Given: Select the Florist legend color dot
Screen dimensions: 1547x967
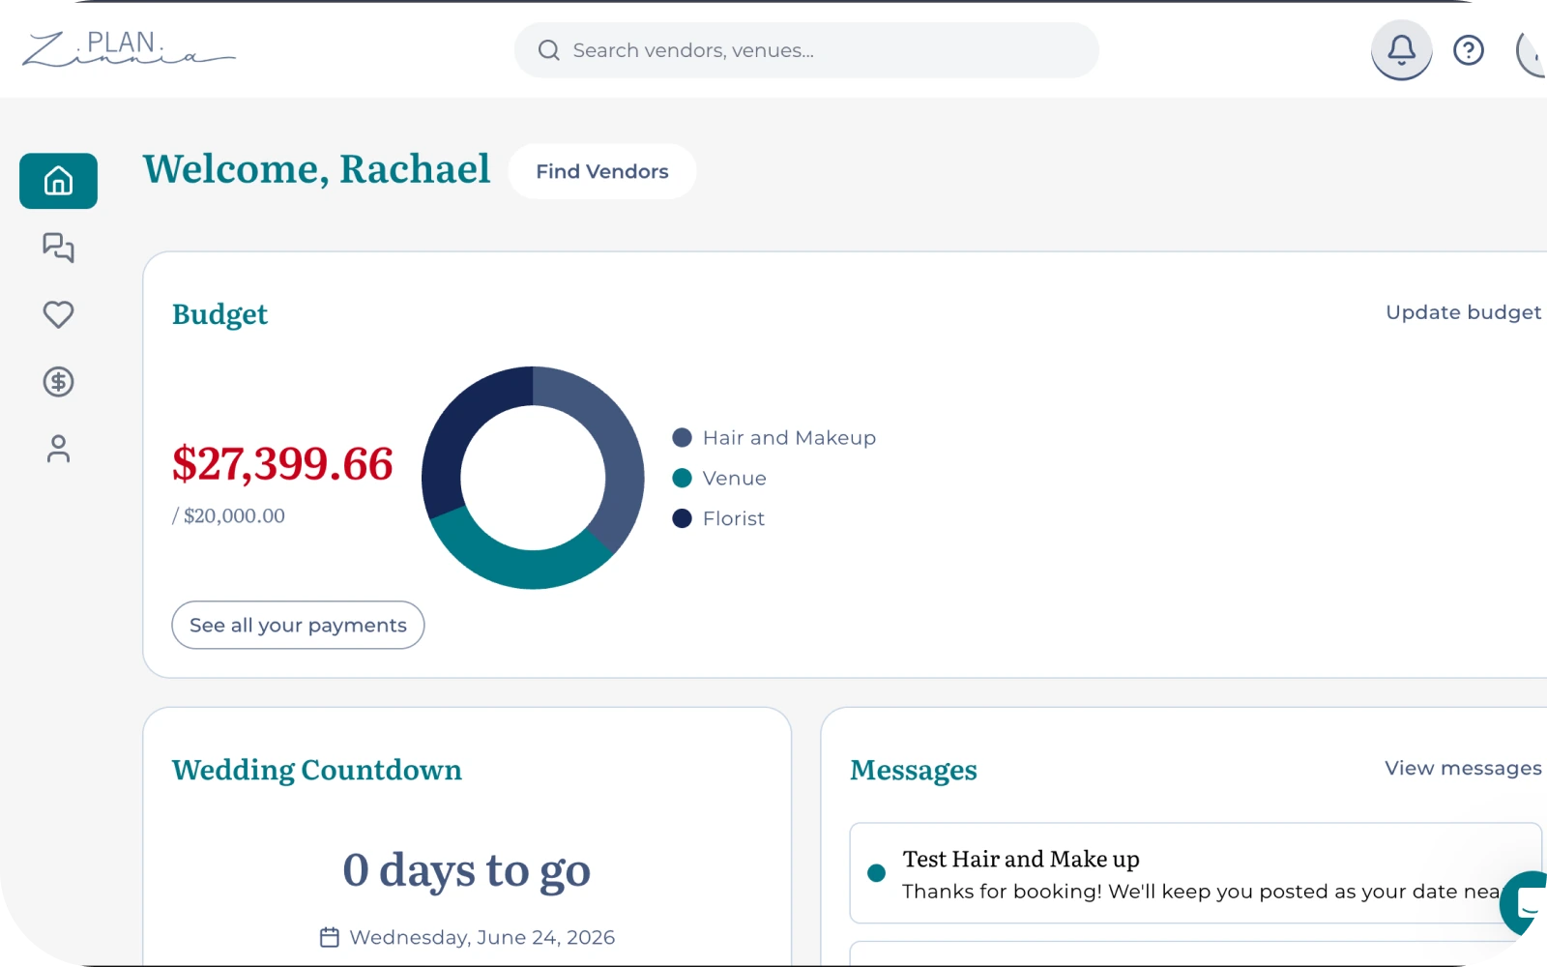Looking at the screenshot, I should tap(682, 518).
